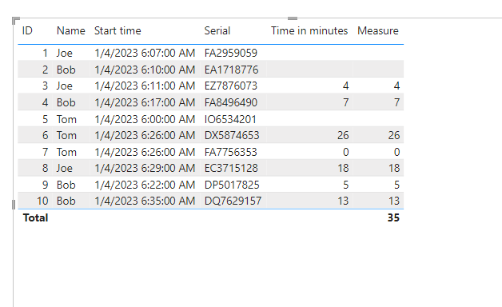This screenshot has width=502, height=307.
Task: Select the Total row label
Action: coord(35,217)
